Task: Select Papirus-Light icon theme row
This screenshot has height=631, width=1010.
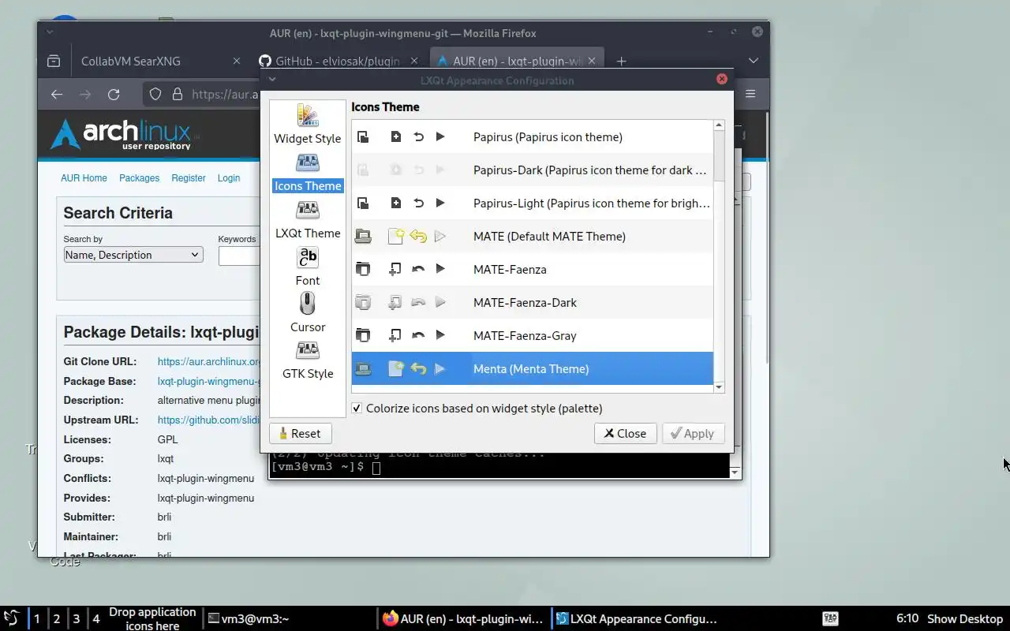Action: coord(532,203)
